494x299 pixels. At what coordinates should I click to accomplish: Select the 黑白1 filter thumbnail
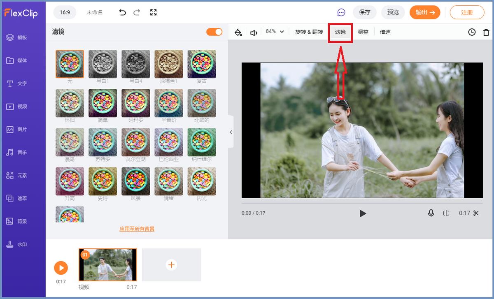tap(103, 64)
